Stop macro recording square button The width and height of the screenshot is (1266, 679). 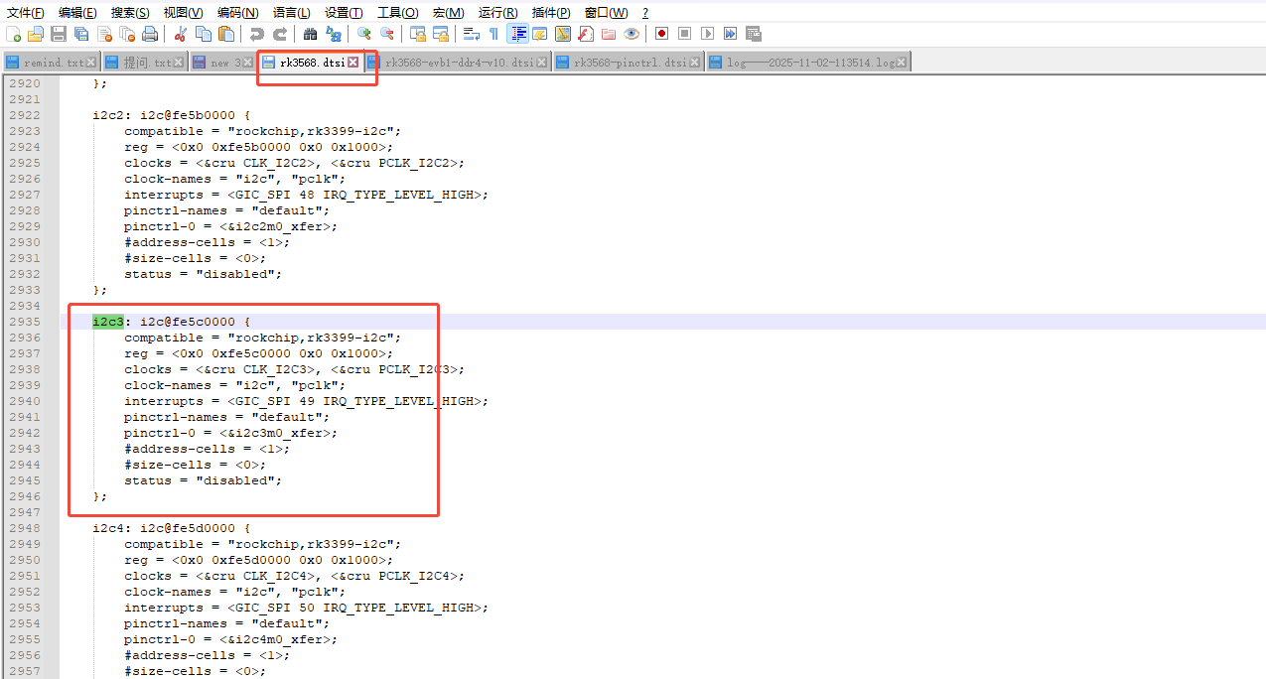point(685,34)
